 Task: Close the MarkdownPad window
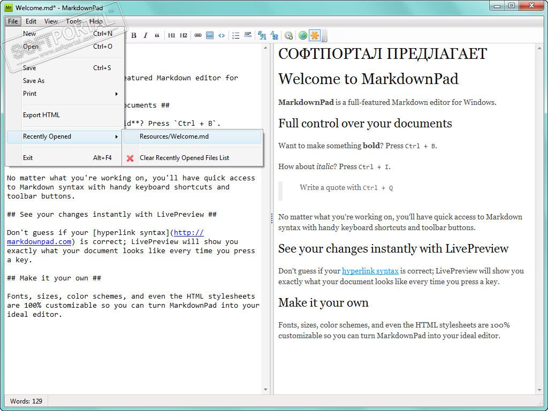click(x=532, y=5)
